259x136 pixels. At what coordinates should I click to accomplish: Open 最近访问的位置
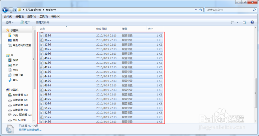(x=22, y=45)
